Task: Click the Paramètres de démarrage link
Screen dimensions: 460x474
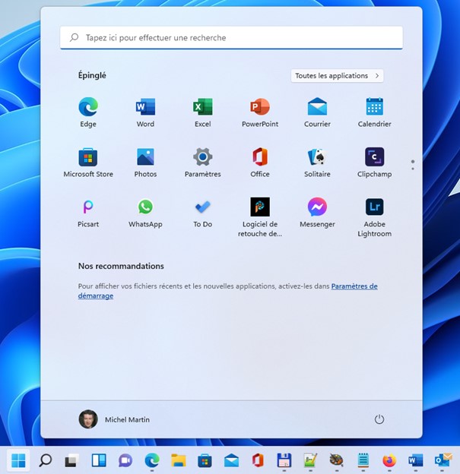Action: [354, 286]
